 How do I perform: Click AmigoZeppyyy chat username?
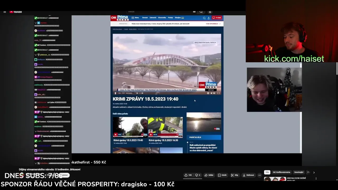(x=46, y=77)
